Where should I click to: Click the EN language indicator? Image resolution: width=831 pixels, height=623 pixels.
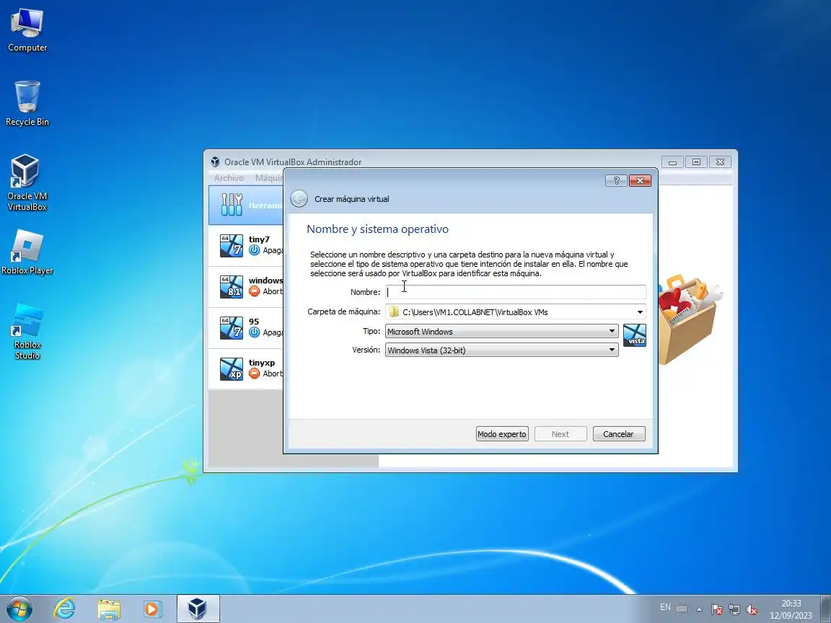point(665,607)
